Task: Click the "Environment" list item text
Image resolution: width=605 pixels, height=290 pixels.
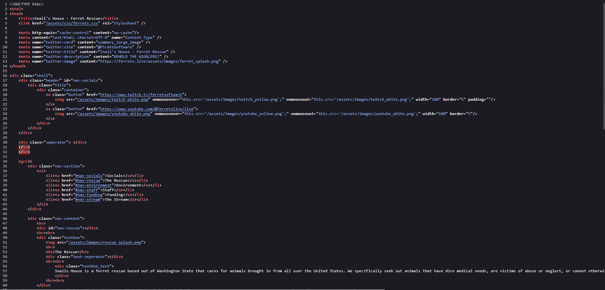Action: [129, 185]
